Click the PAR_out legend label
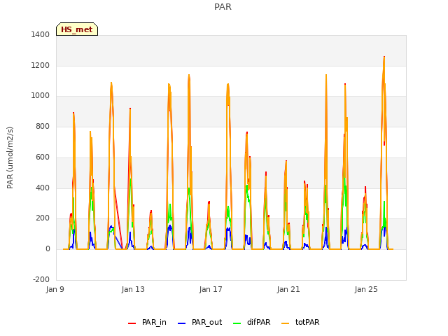The height and width of the screenshot is (336, 448). (207, 322)
